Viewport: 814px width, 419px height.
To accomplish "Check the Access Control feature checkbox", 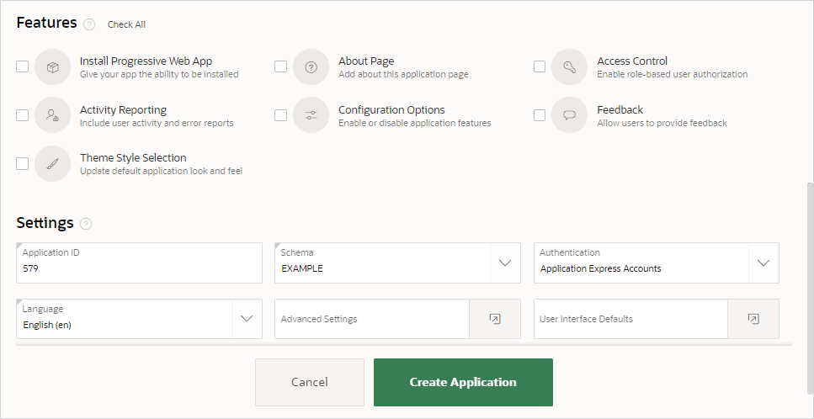I will pos(540,67).
